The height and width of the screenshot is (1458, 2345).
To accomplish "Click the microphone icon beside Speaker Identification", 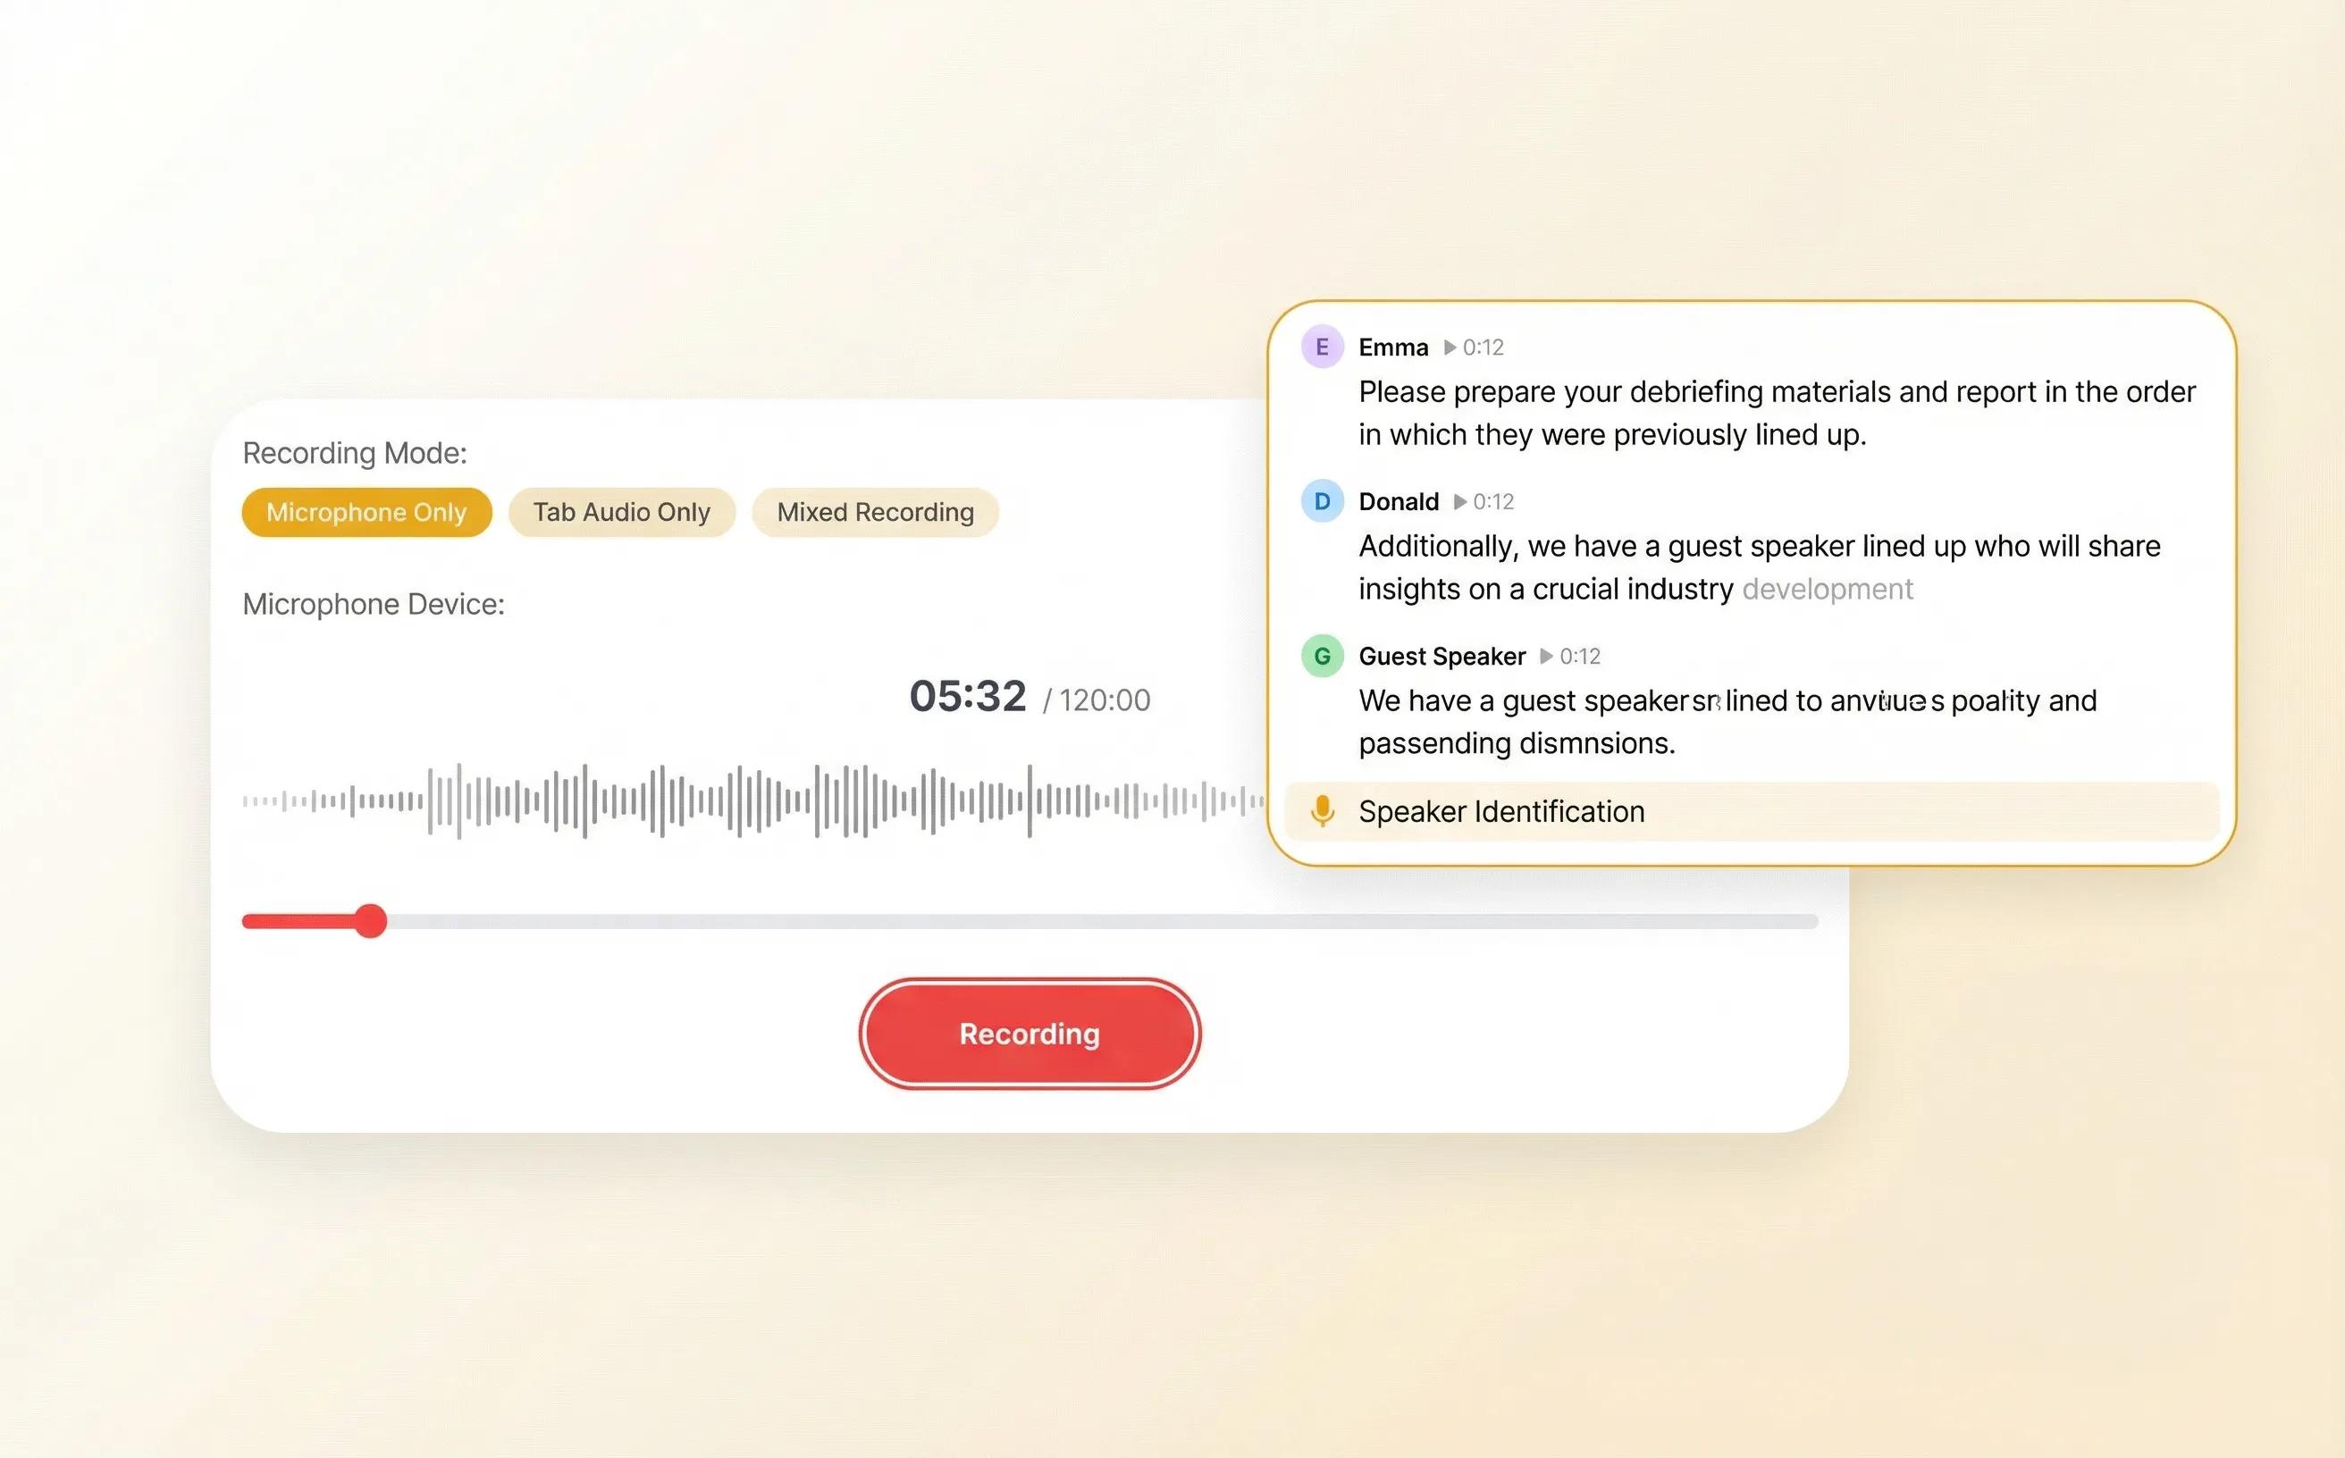I will point(1323,811).
